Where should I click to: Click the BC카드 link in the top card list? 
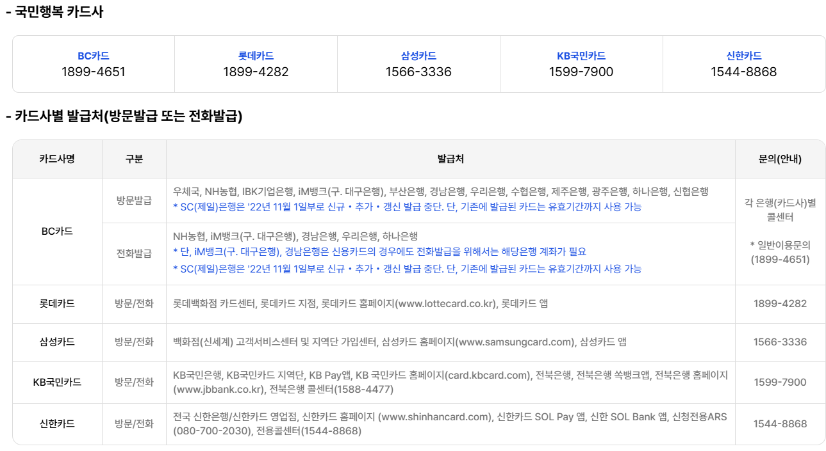pyautogui.click(x=92, y=55)
